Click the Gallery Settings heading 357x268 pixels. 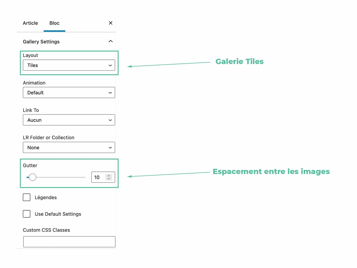coord(41,42)
